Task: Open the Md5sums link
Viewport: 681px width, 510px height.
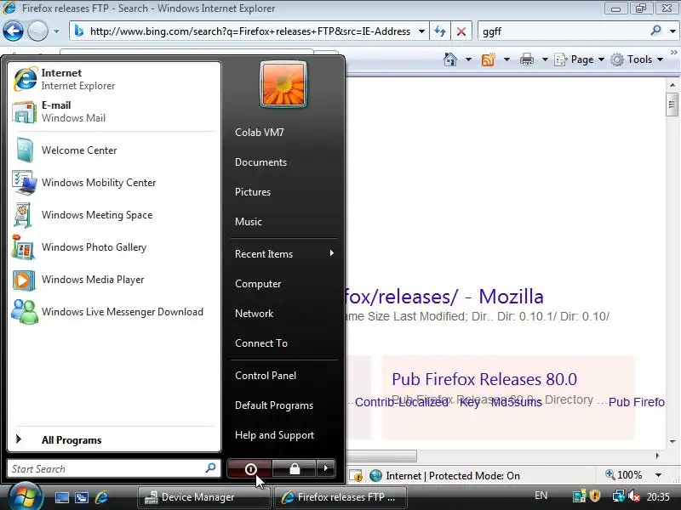Action: (x=517, y=402)
